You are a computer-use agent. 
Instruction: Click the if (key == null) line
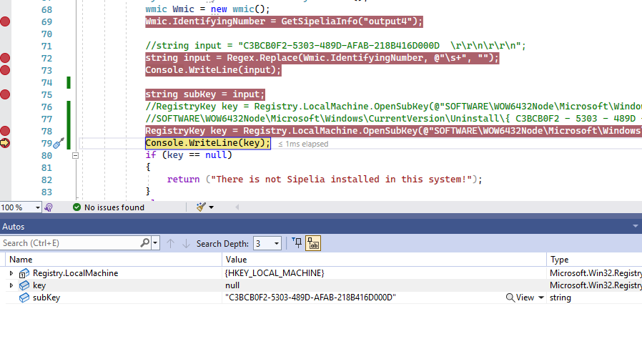coord(189,155)
